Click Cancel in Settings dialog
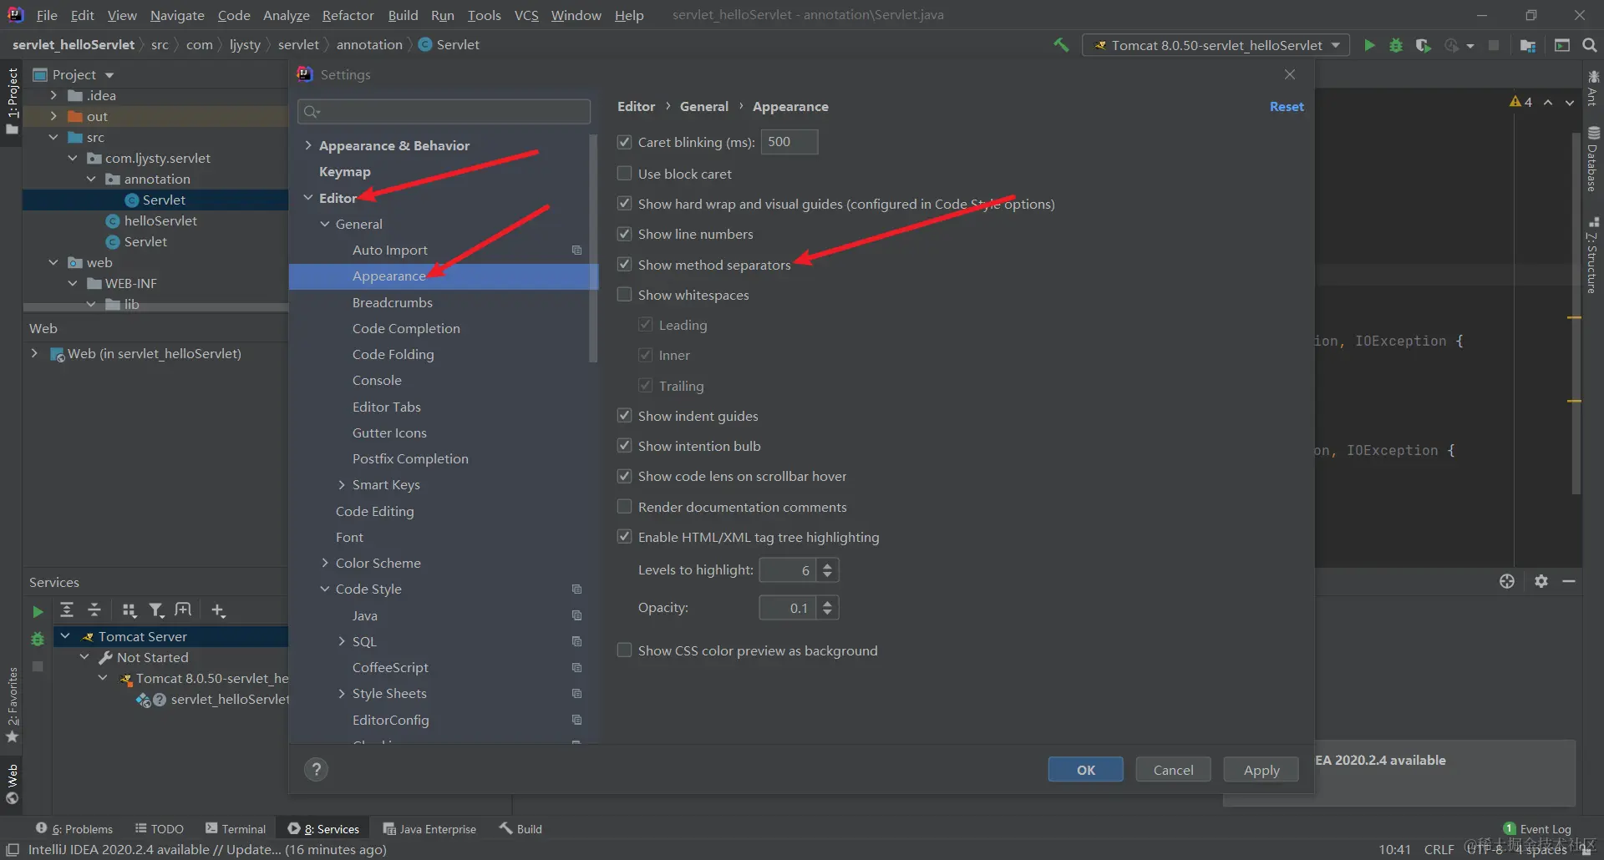The height and width of the screenshot is (860, 1604). (1173, 769)
